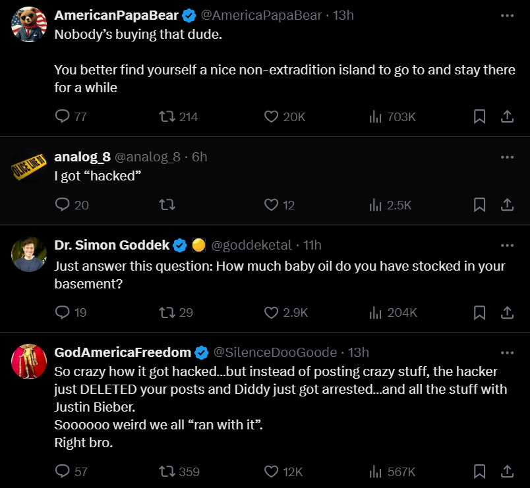Like the analog_8 'I got hacked' reply
530x488 pixels.
click(270, 205)
